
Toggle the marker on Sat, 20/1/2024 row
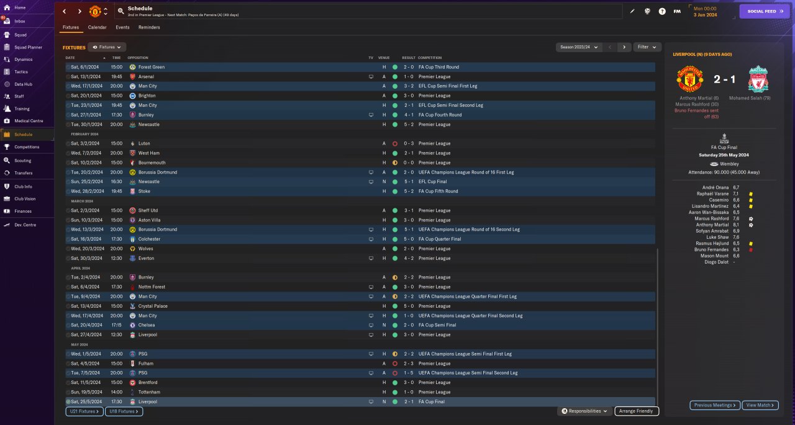click(x=68, y=96)
